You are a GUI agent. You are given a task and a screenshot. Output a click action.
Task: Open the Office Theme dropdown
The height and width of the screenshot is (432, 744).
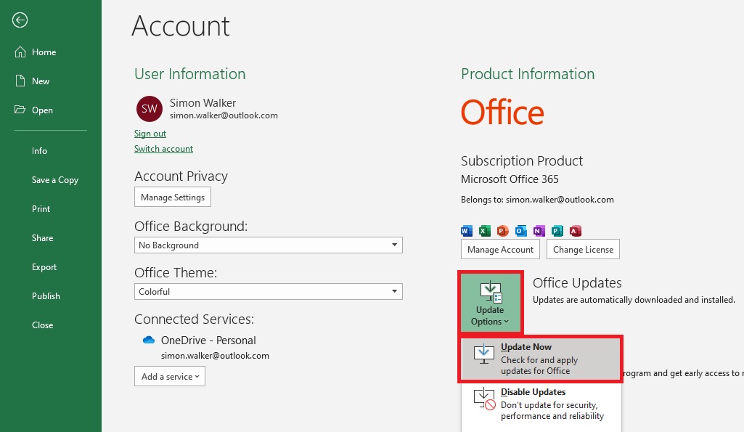(268, 291)
